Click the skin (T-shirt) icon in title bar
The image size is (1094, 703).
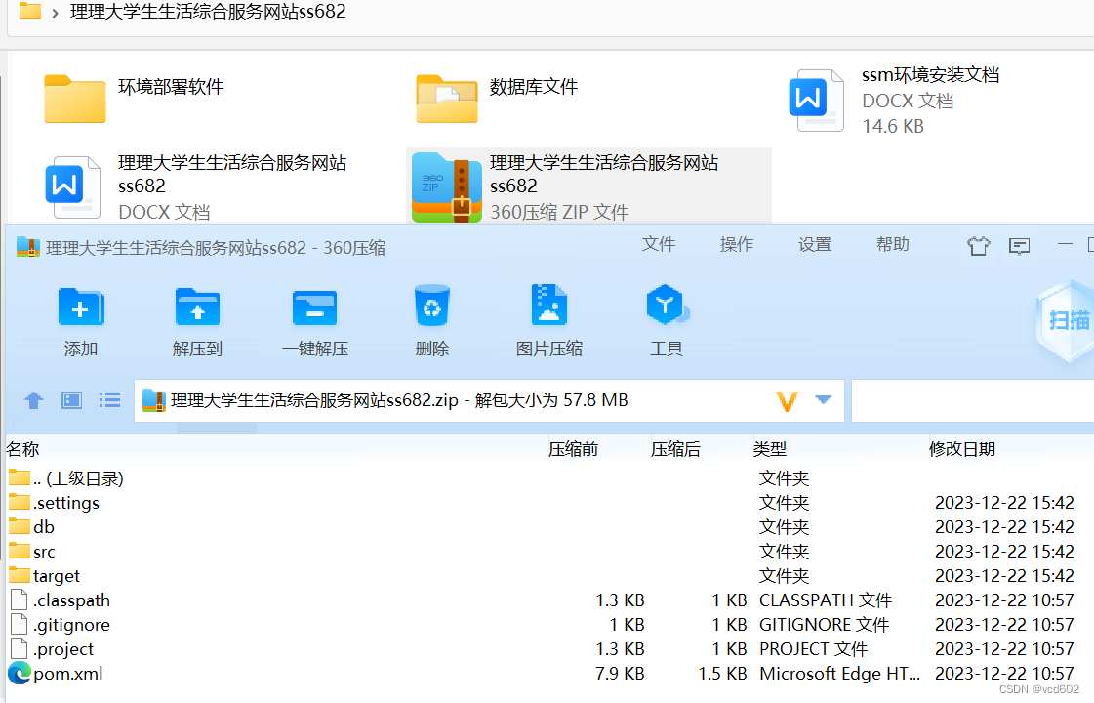(x=978, y=246)
